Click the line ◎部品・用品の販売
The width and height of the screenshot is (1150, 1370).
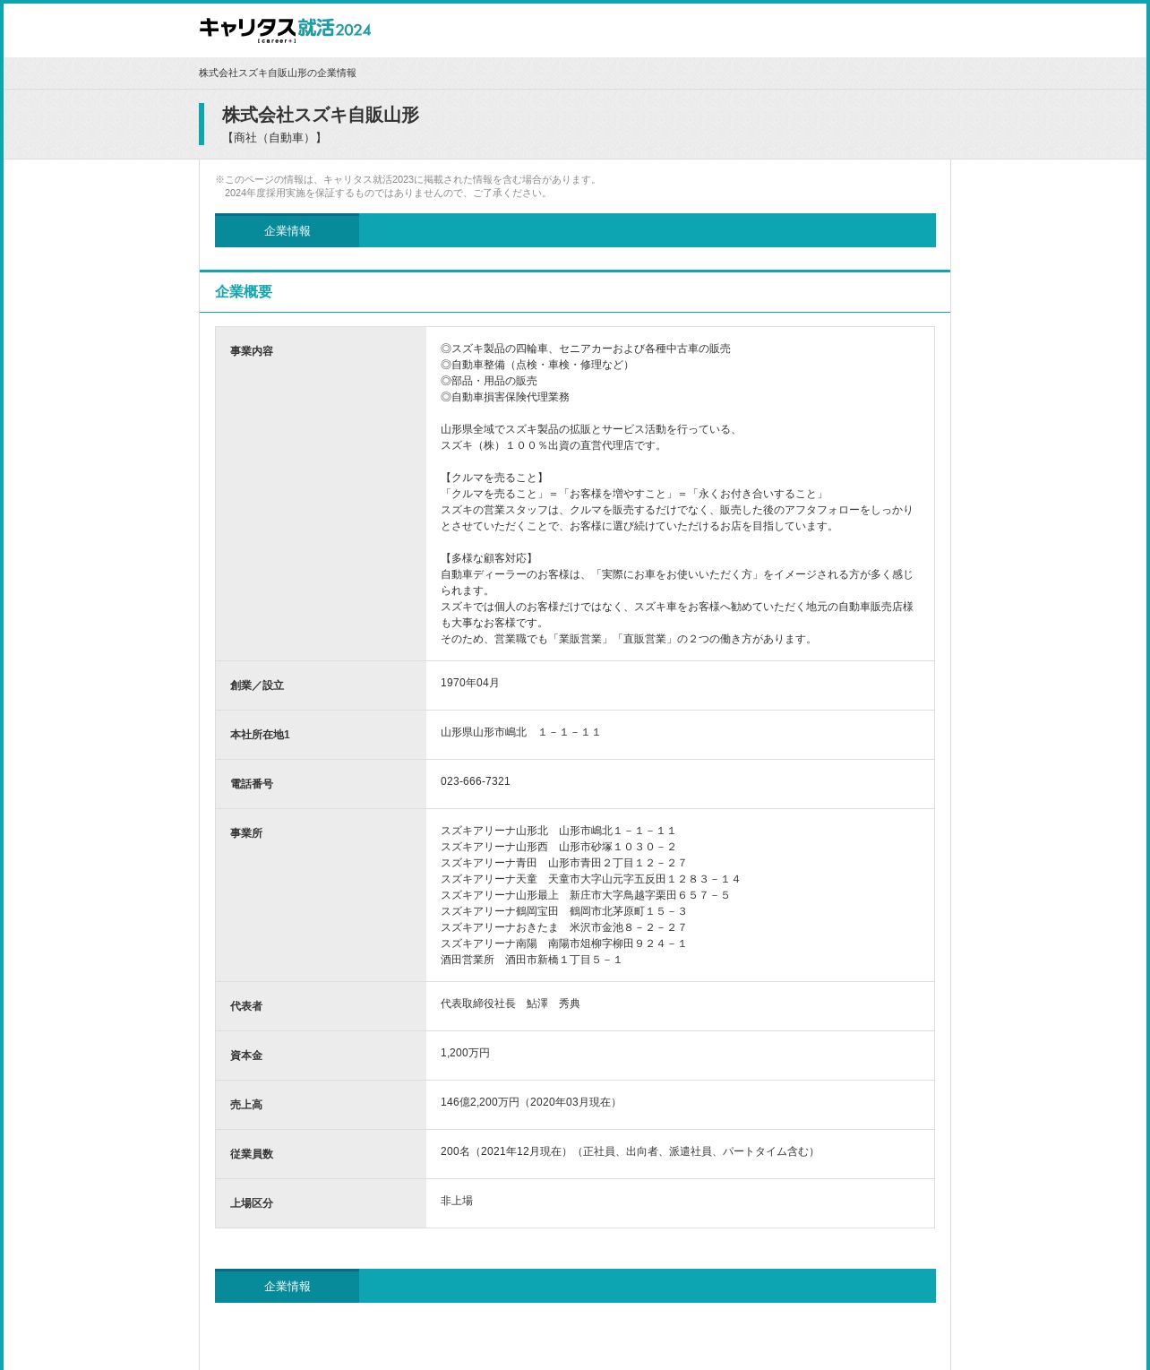[x=489, y=381]
